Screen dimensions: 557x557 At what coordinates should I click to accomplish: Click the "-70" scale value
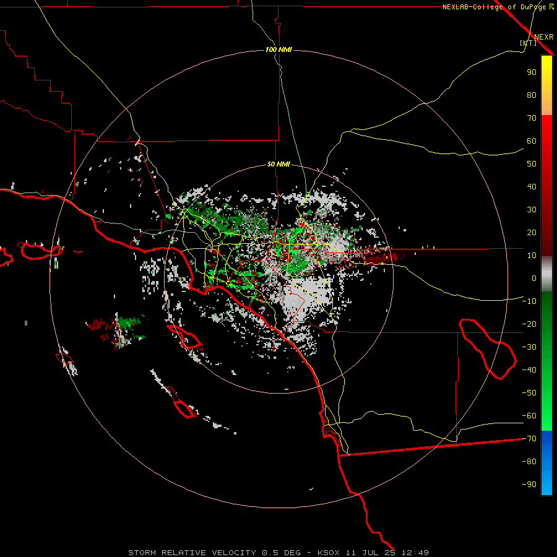[529, 439]
